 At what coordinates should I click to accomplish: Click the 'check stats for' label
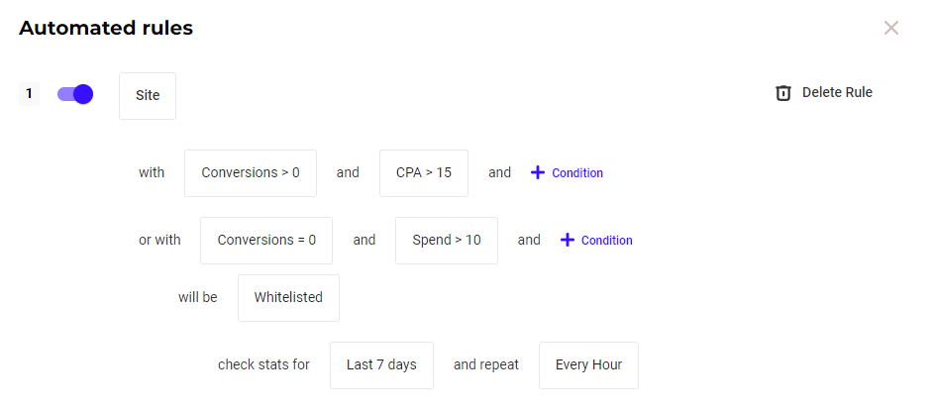(263, 364)
